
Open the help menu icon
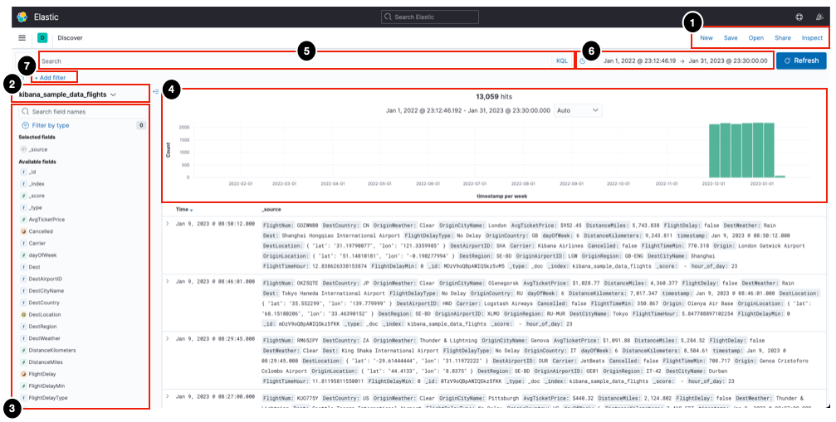pyautogui.click(x=799, y=17)
